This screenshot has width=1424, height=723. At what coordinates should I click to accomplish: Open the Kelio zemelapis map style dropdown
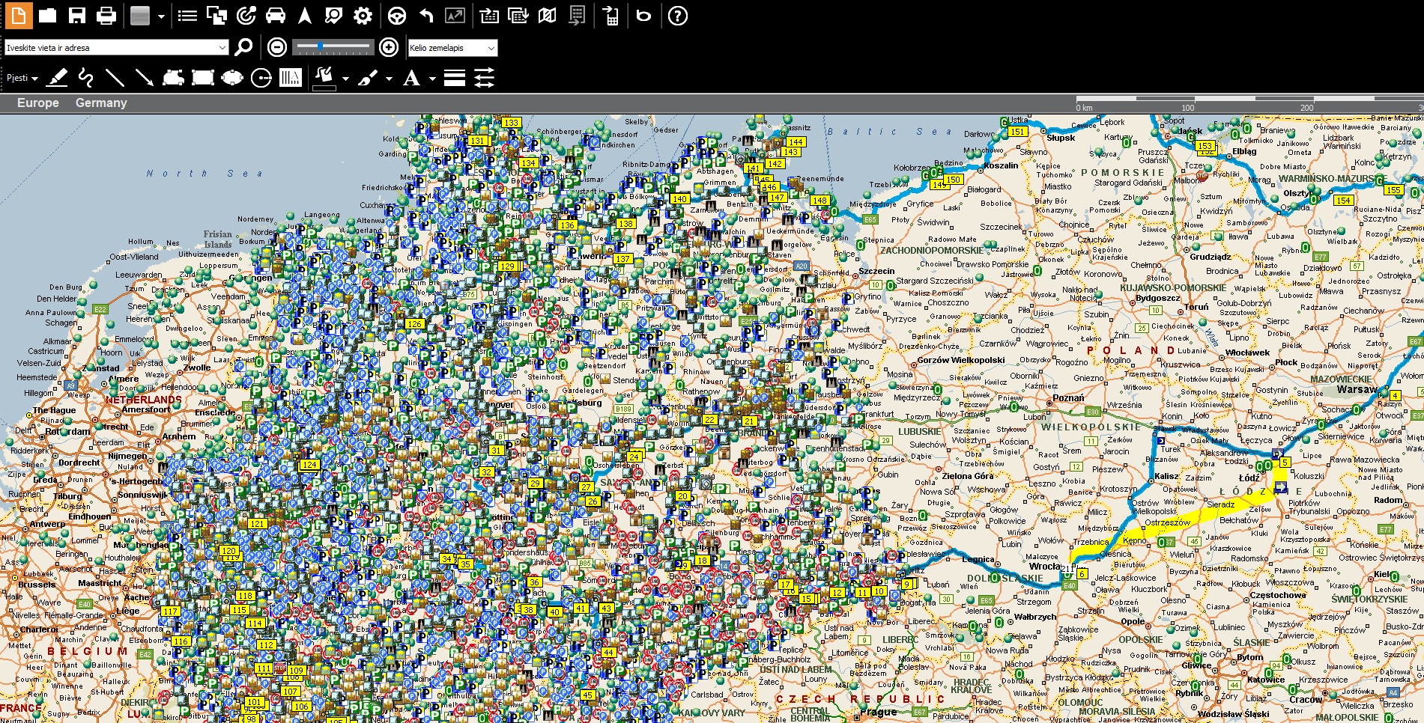tap(452, 48)
